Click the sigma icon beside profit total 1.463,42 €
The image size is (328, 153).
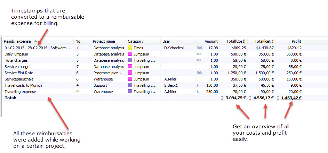coord(278,98)
